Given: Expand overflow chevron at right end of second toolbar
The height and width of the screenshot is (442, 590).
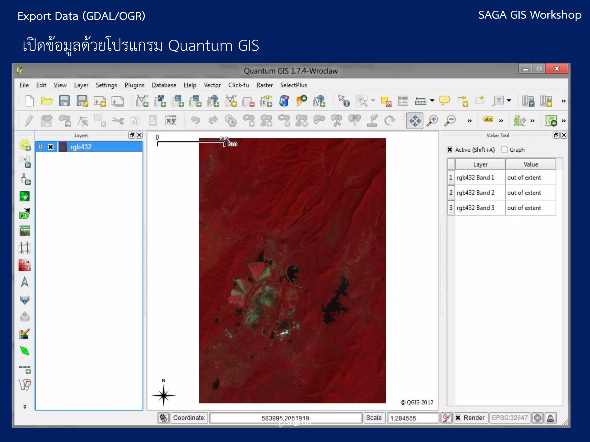Looking at the screenshot, I should (563, 121).
